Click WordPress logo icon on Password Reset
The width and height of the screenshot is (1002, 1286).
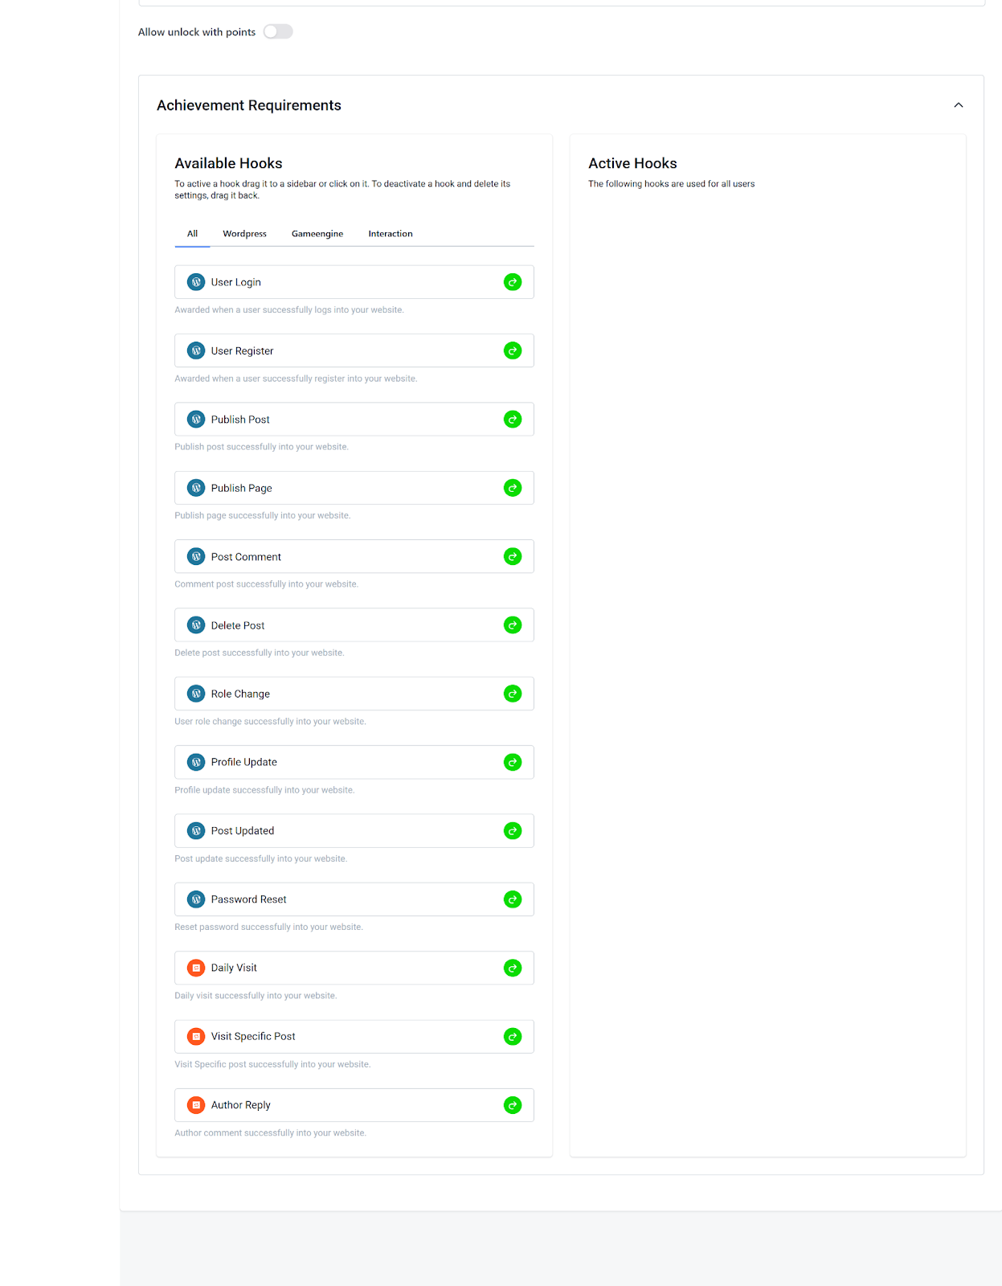coord(196,899)
